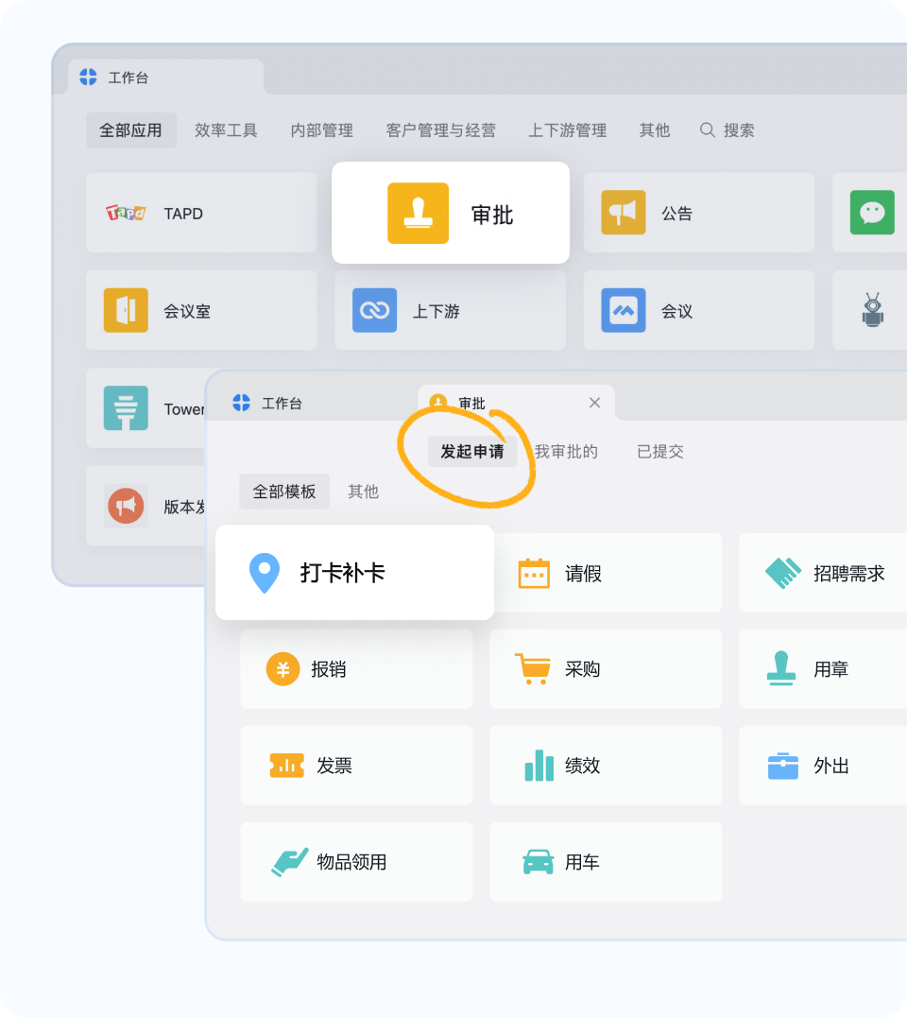Click the 采购 shopping cart icon

533,668
